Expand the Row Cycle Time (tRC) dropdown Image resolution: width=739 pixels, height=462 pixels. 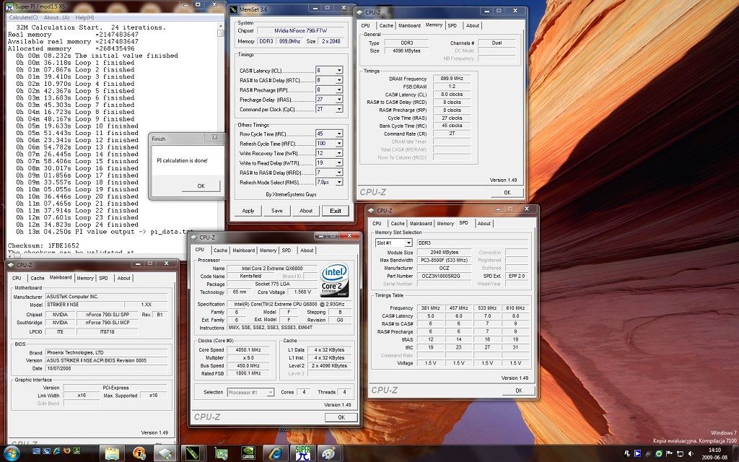(339, 134)
